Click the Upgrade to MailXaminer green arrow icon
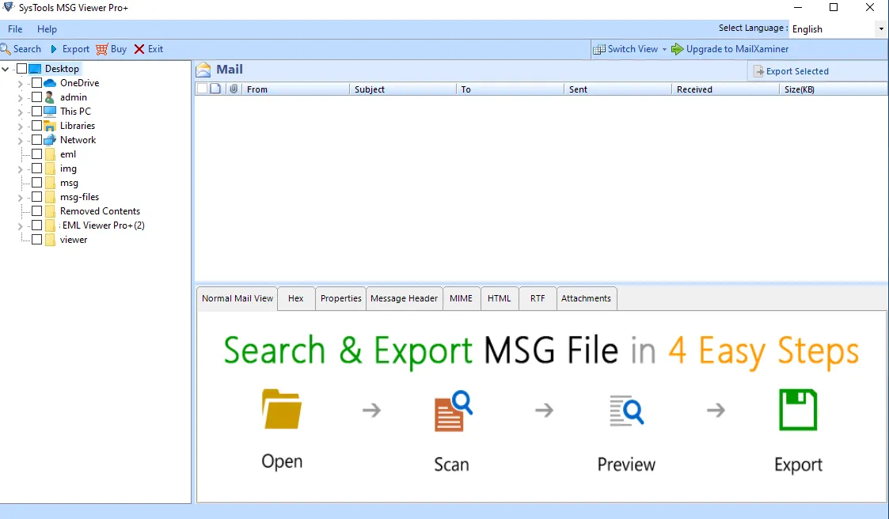This screenshot has height=519, width=889. click(677, 49)
